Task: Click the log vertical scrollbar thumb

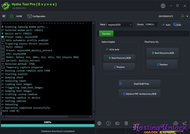Action: 94,88
